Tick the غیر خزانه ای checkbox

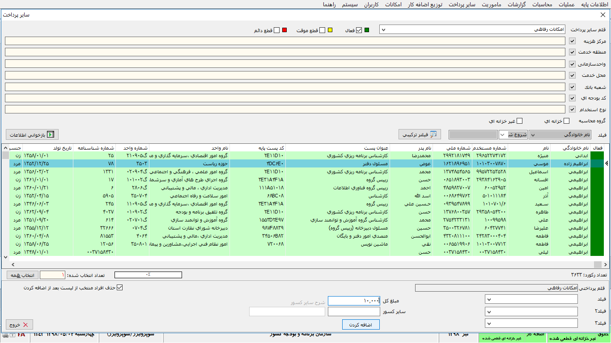tap(520, 121)
